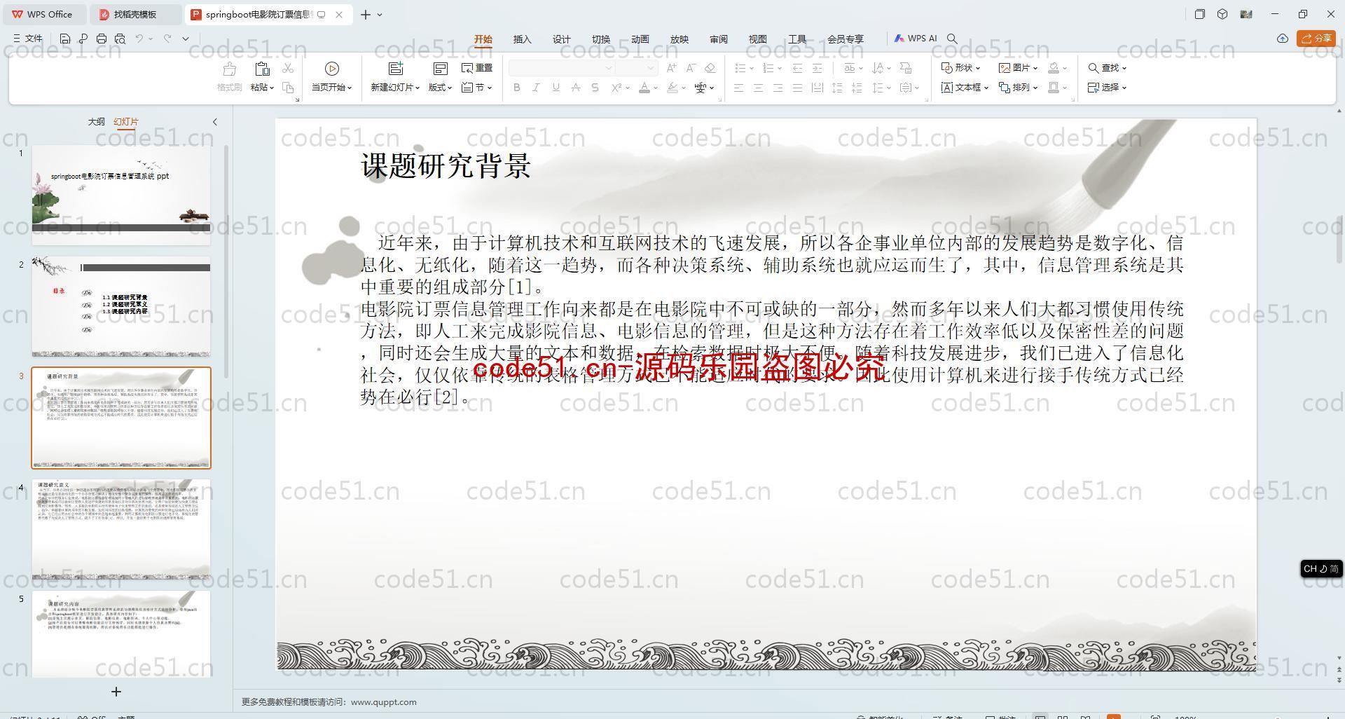This screenshot has width=1345, height=719.
Task: Click the Picture insert icon
Action: pyautogui.click(x=1004, y=68)
